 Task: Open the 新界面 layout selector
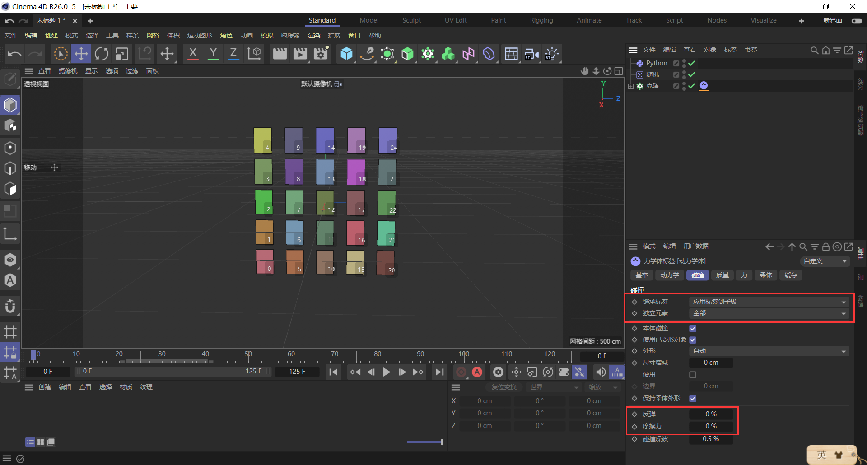832,20
